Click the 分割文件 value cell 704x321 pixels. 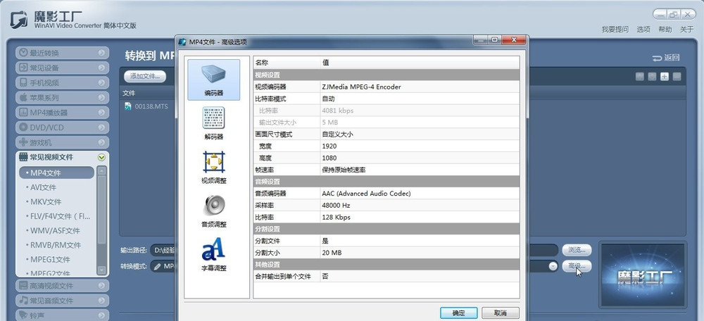(x=421, y=240)
